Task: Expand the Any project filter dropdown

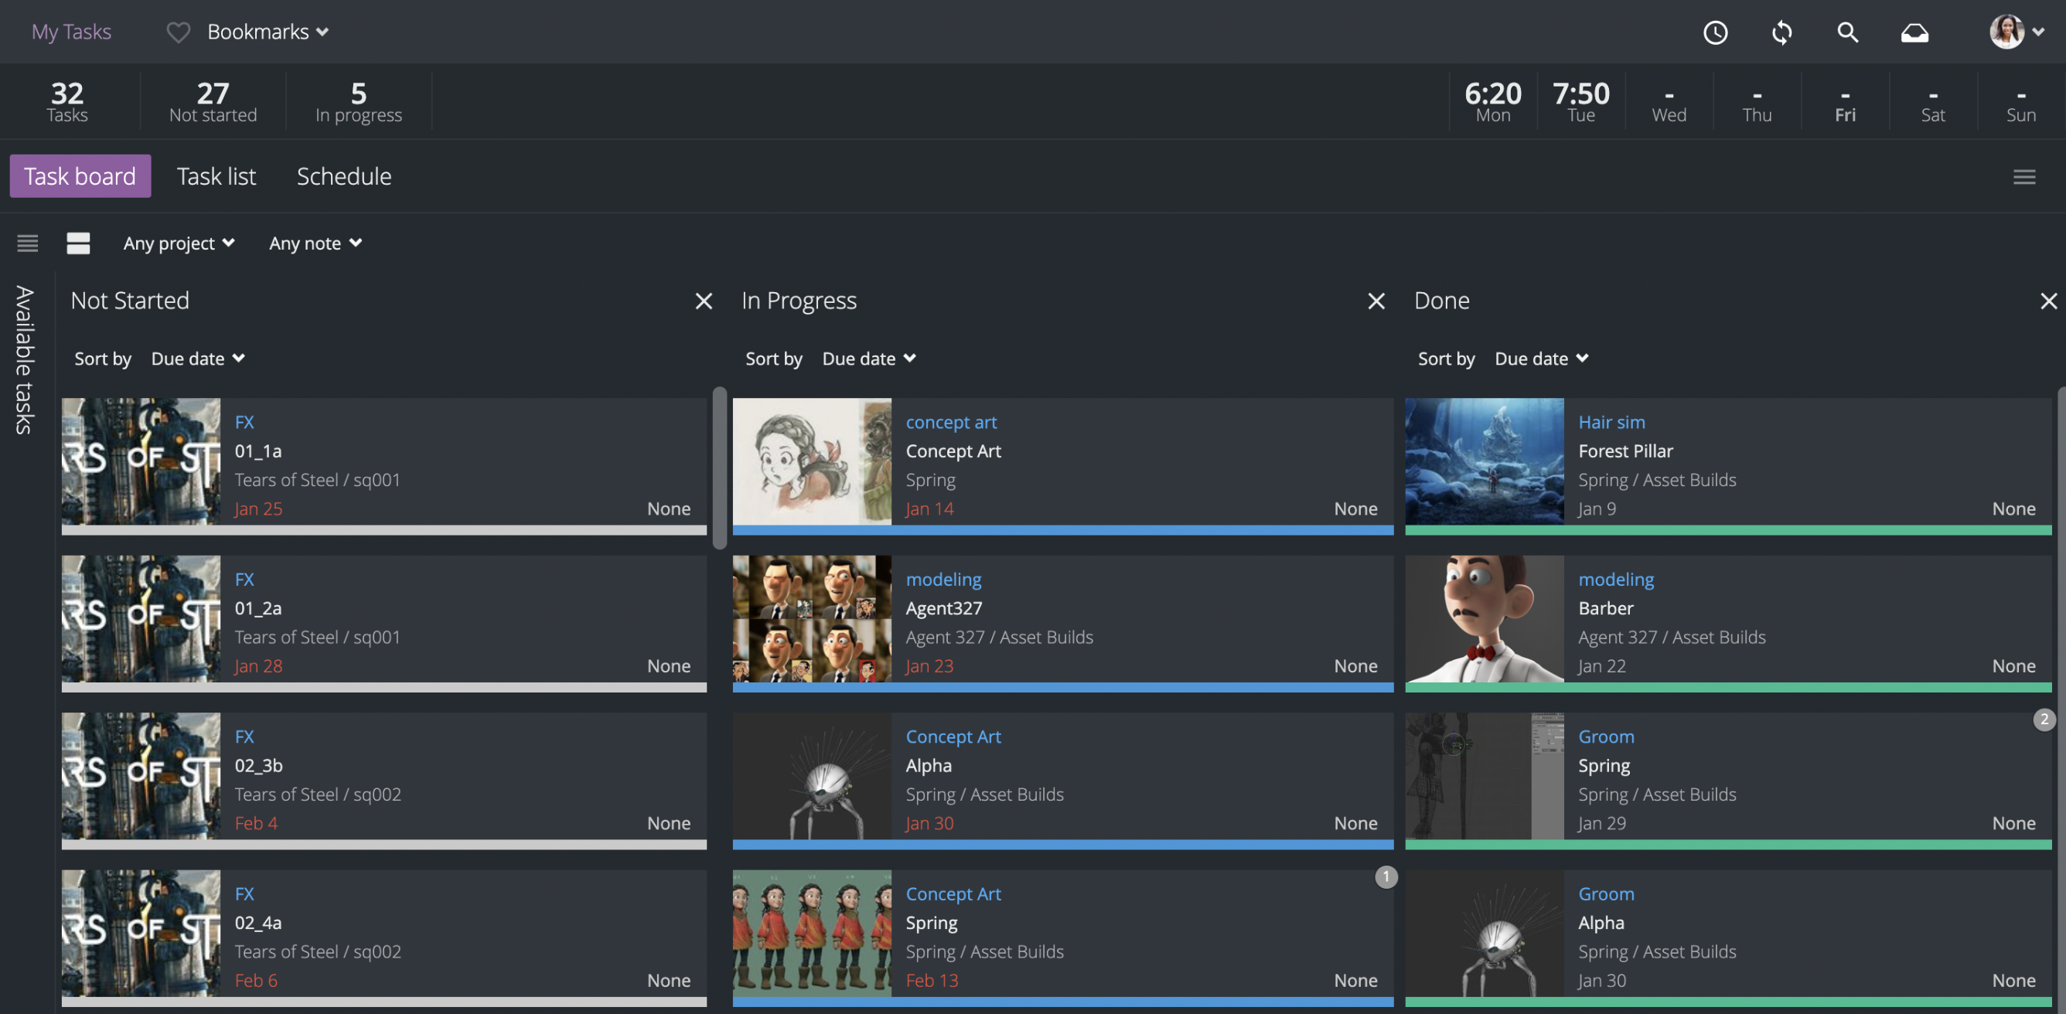Action: pyautogui.click(x=178, y=243)
